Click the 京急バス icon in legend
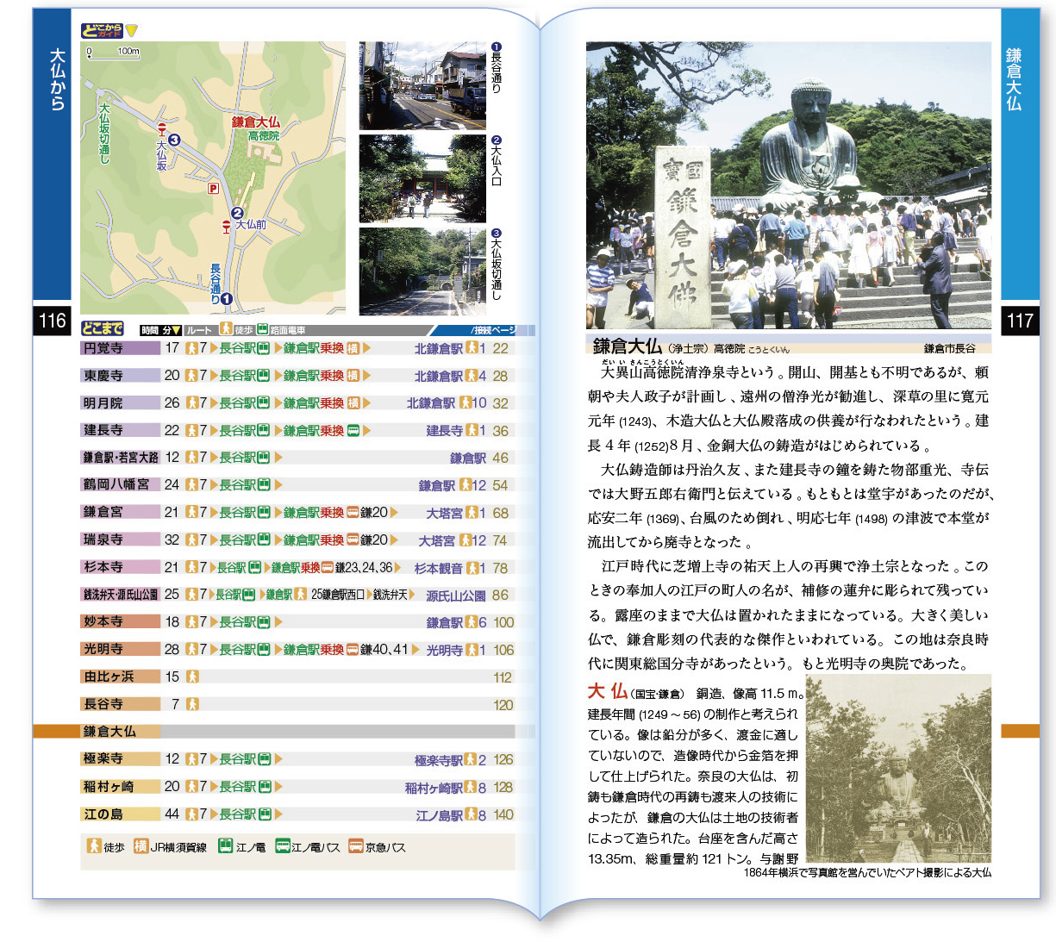This screenshot has width=1056, height=948. (355, 846)
